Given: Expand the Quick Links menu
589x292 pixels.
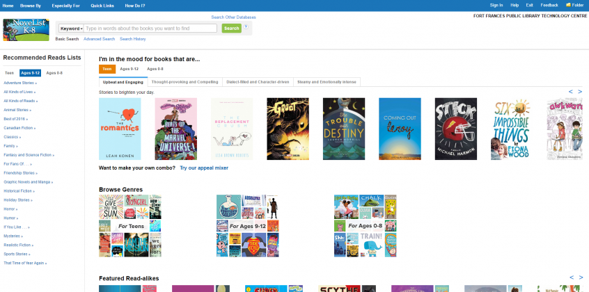Looking at the screenshot, I should coord(103,5).
